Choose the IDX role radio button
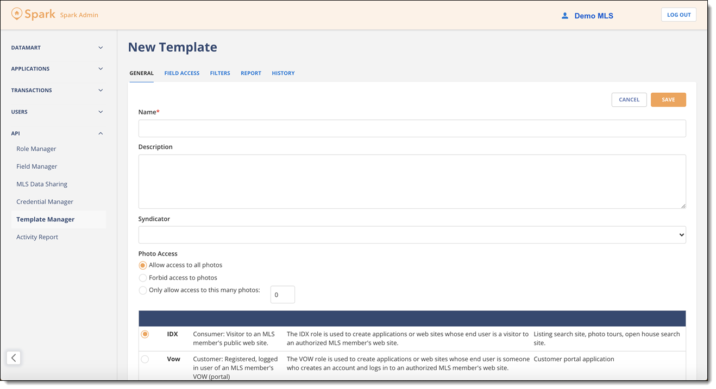This screenshot has height=389, width=716. point(145,334)
